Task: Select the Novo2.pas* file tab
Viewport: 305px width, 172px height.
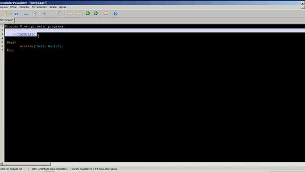Action: (x=7, y=20)
